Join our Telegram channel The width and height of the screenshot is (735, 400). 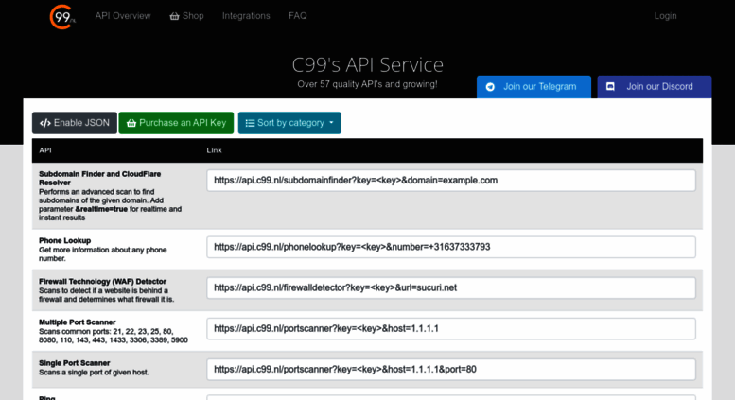click(534, 87)
